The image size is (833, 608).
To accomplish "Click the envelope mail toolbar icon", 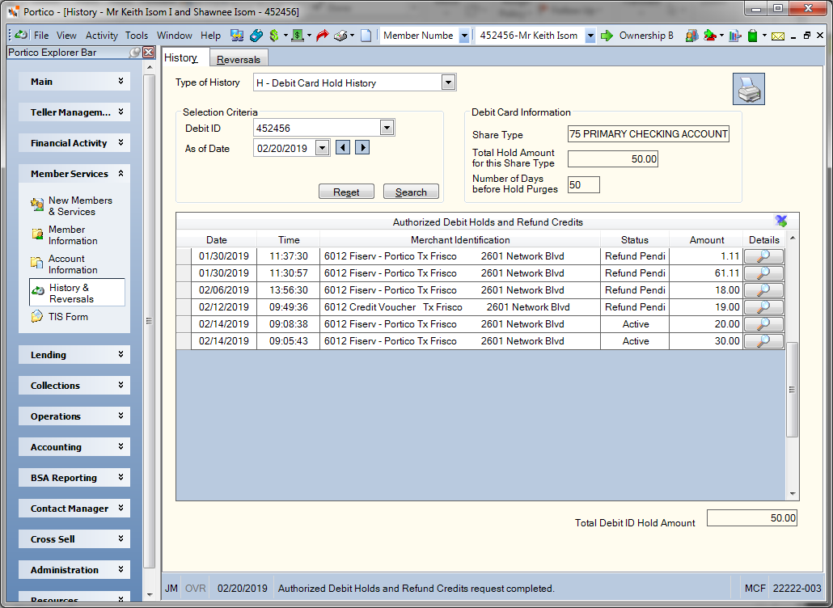I will click(x=778, y=36).
